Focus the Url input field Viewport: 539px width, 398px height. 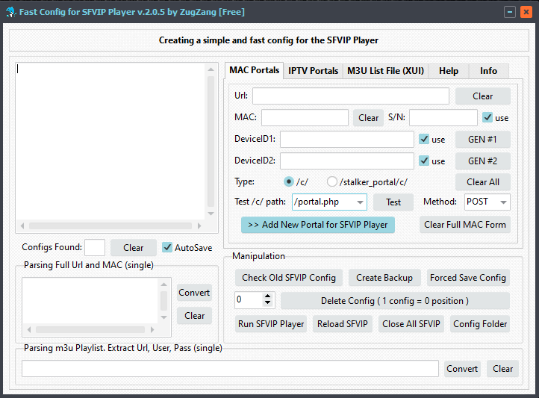coord(351,96)
